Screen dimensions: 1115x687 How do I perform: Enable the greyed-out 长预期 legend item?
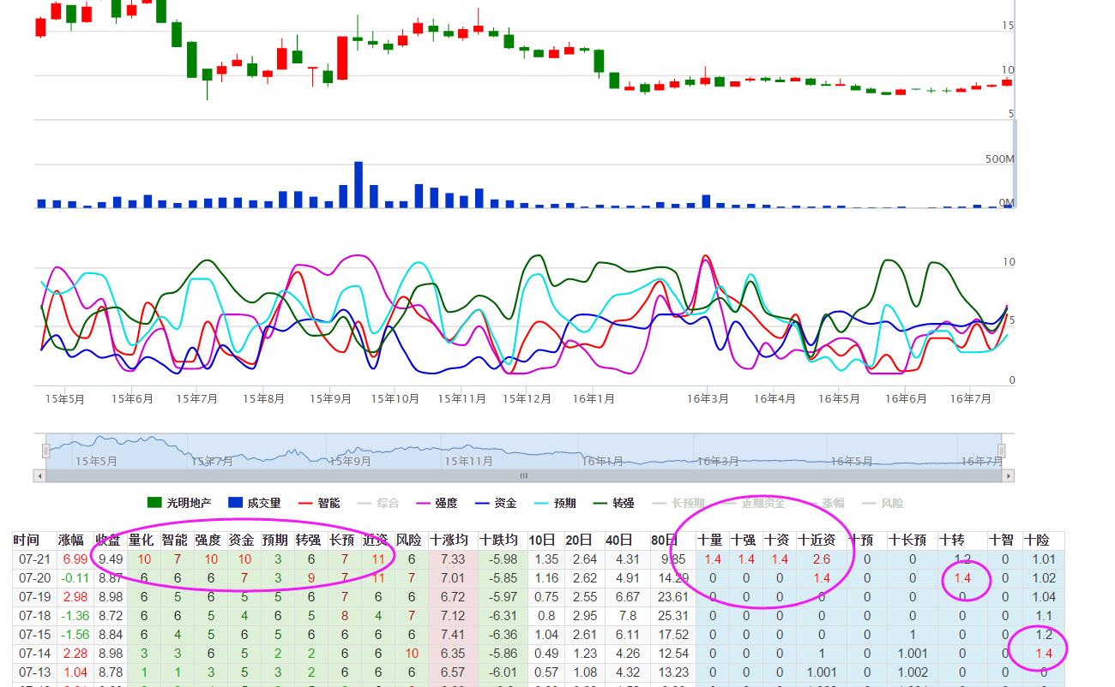pos(678,503)
